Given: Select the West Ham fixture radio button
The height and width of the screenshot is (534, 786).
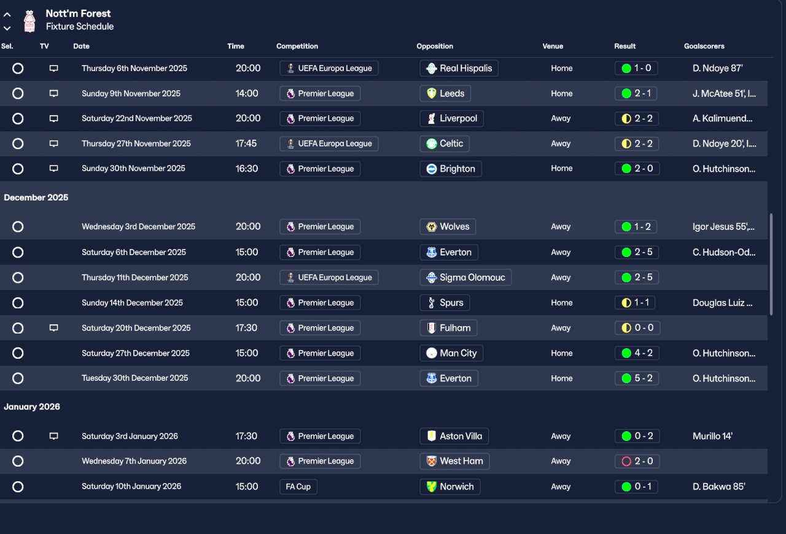Looking at the screenshot, I should (x=18, y=461).
